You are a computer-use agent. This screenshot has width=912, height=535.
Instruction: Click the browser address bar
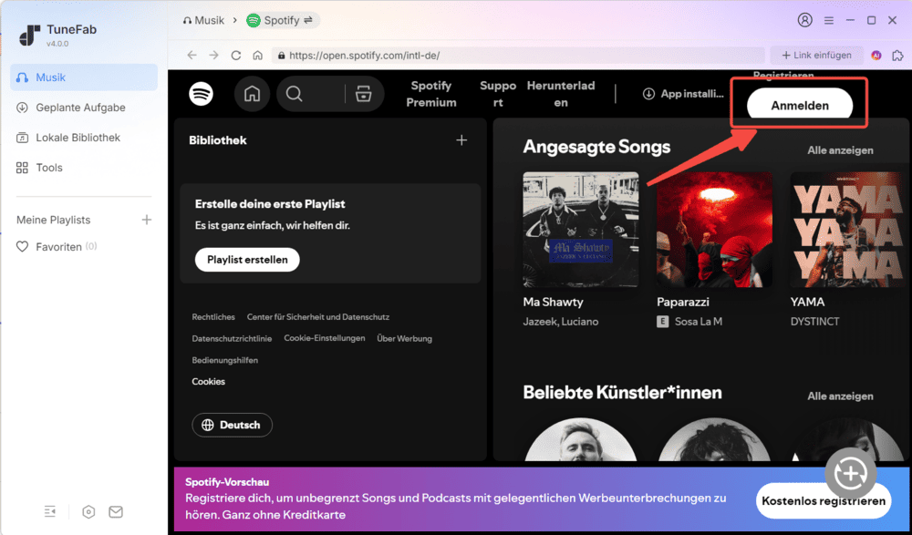tap(456, 55)
